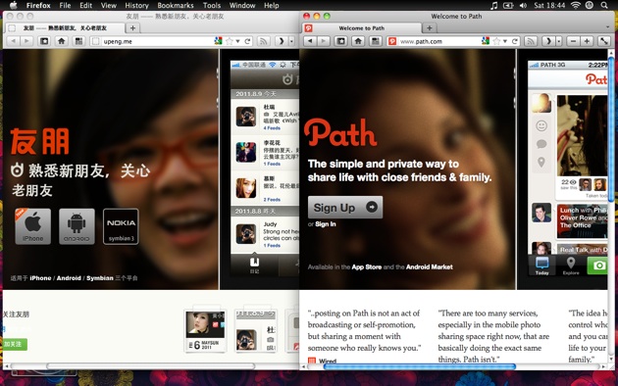Click the chevron overflow button in upeng.me toolbar
The width and height of the screenshot is (618, 386).
(281, 41)
